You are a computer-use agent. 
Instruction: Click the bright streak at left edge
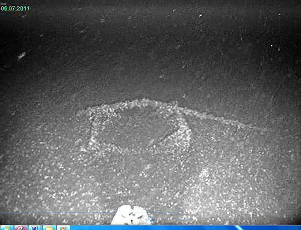22,56
